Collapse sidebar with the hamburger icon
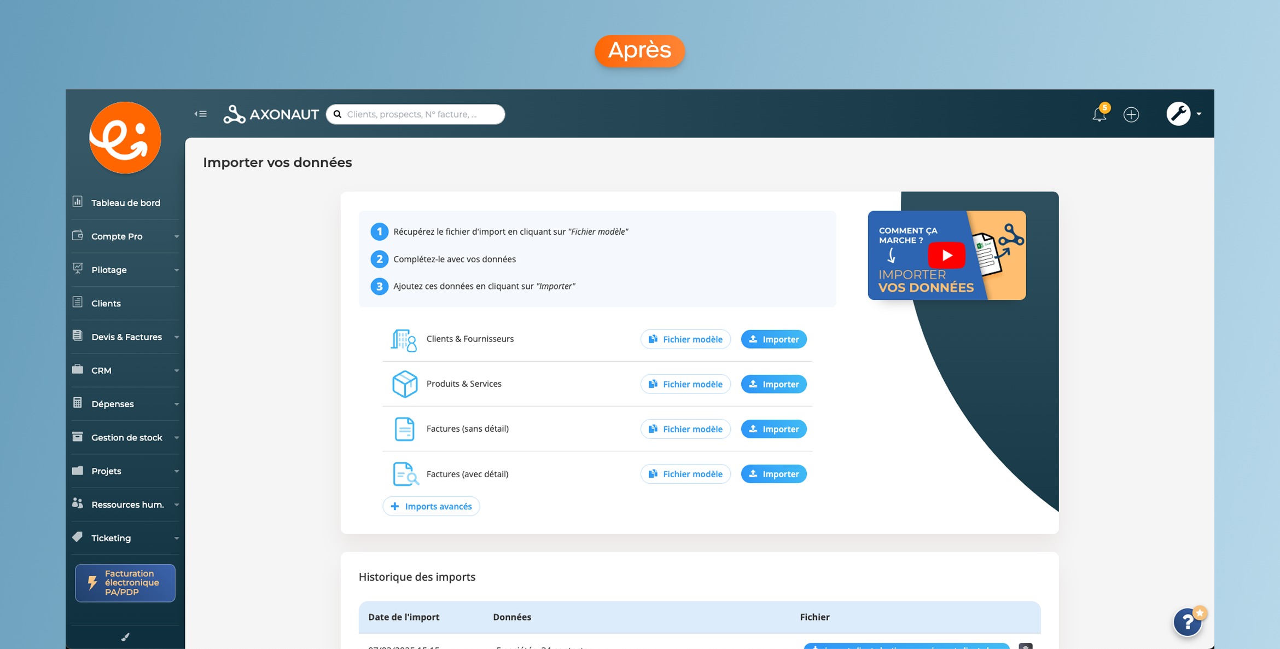 (200, 114)
